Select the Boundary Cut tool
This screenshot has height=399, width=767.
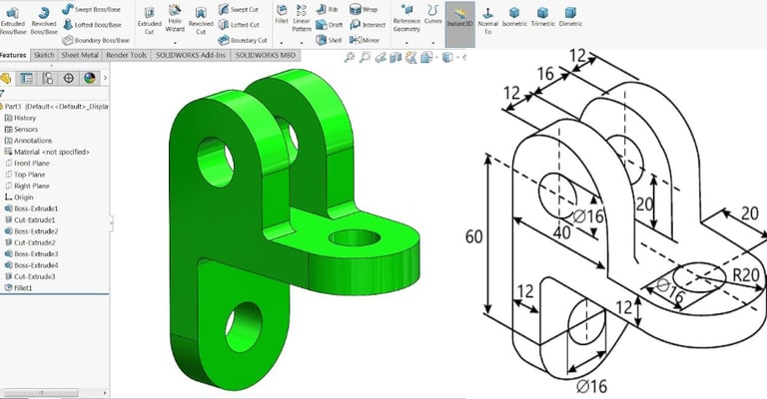pyautogui.click(x=243, y=40)
